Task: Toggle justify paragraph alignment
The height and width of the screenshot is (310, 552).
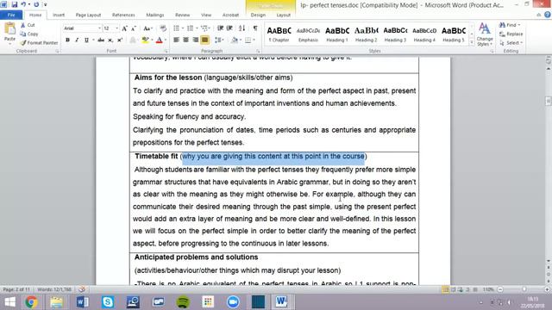Action: point(204,40)
